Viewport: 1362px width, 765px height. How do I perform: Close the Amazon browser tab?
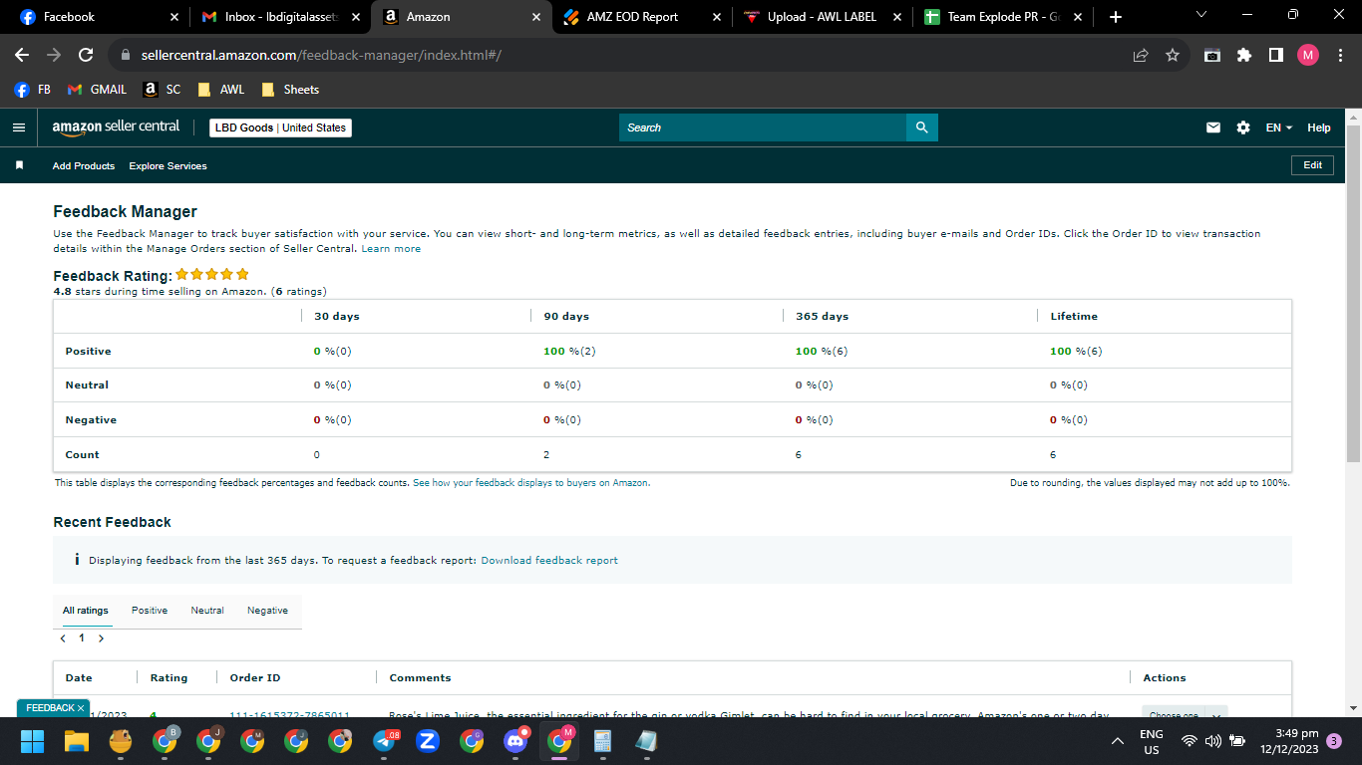536,17
